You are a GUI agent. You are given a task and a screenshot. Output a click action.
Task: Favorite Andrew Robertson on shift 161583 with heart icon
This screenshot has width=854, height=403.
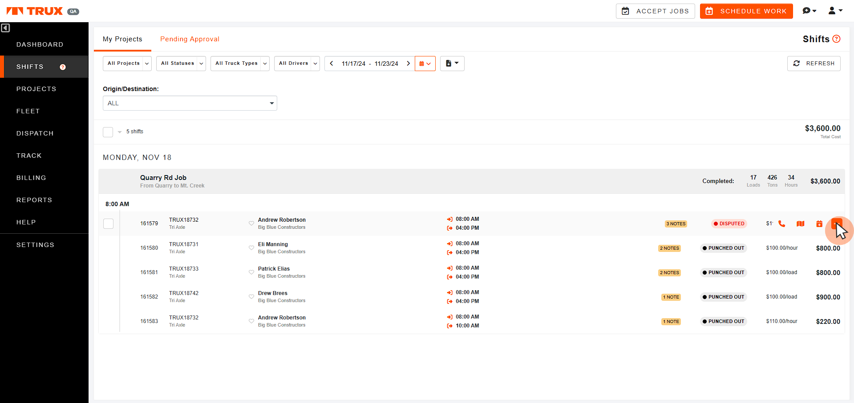pos(251,321)
